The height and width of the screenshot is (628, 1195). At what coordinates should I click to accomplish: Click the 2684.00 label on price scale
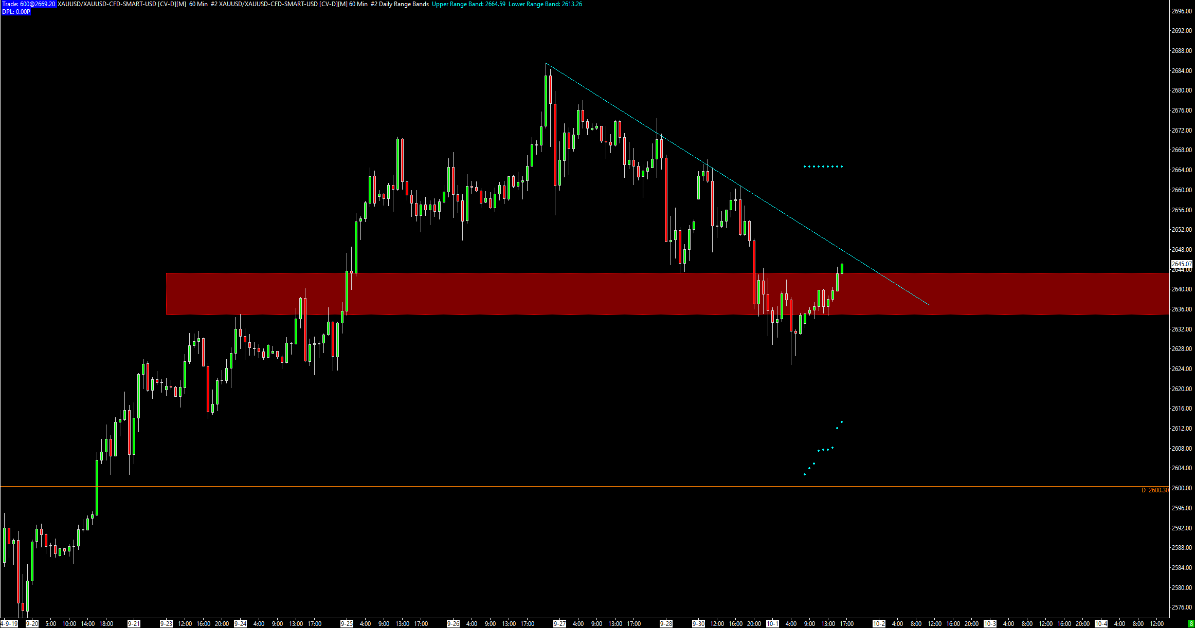pos(1181,71)
